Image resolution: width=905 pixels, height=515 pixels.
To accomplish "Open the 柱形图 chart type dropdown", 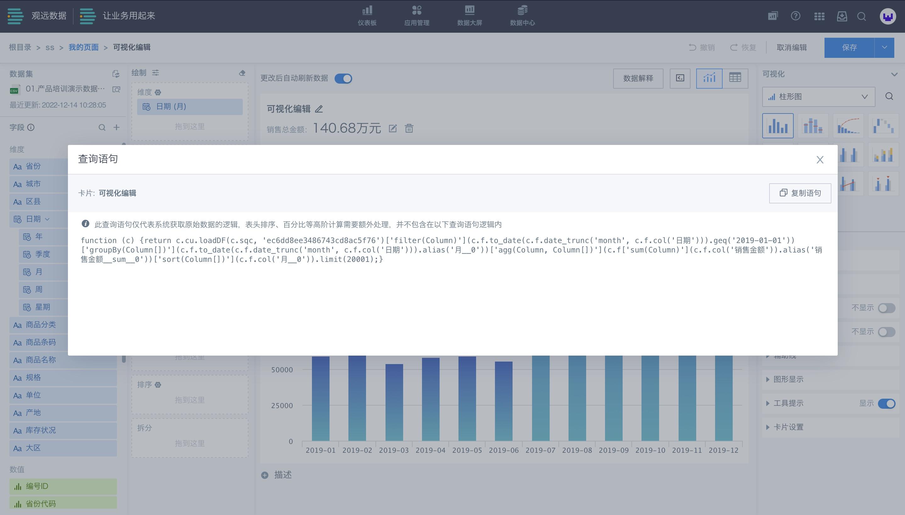I will [x=818, y=97].
